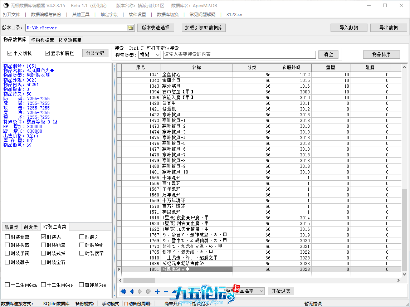Toggle the 中文切换 checkbox
410x307 pixels.
point(10,53)
